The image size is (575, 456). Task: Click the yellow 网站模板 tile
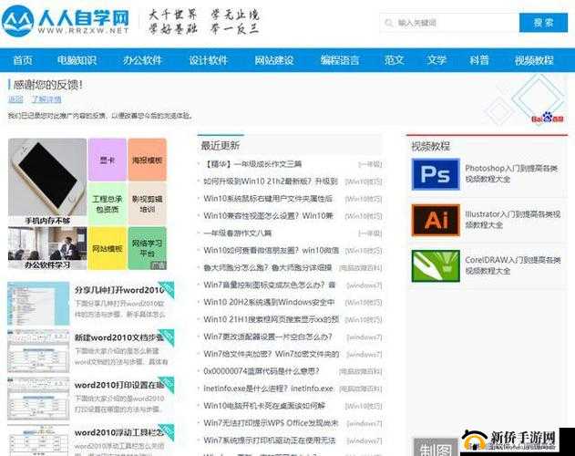(108, 248)
